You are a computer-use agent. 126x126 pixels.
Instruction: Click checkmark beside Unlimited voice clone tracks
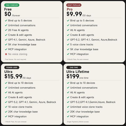(x=68, y=107)
